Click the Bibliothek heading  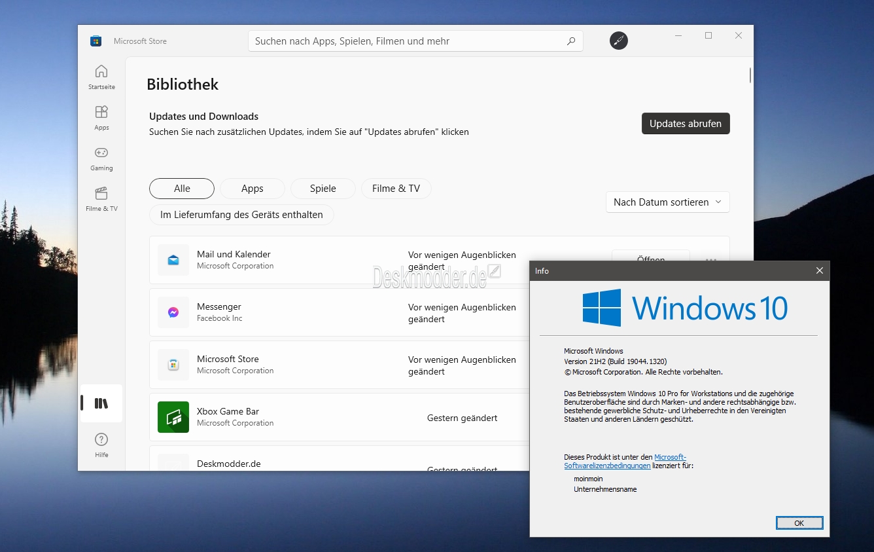click(183, 84)
